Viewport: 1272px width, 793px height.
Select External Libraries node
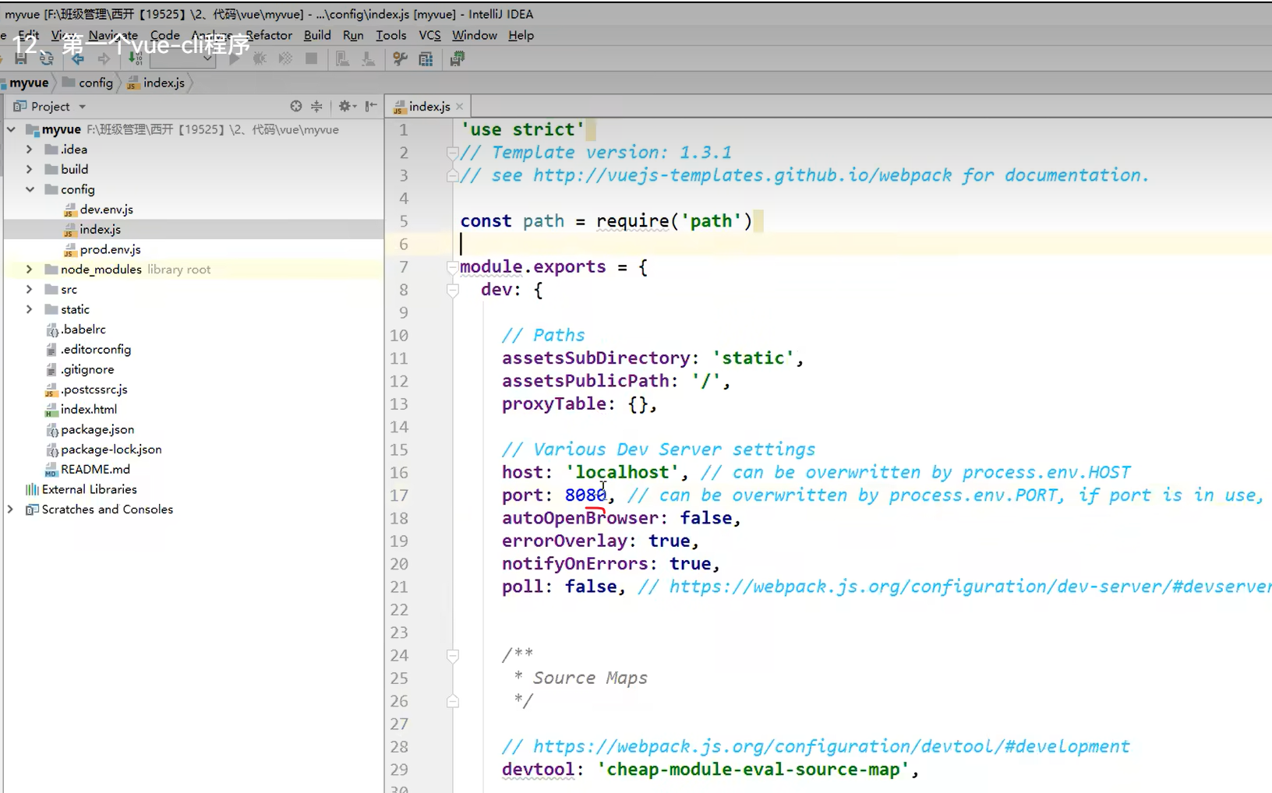tap(89, 489)
